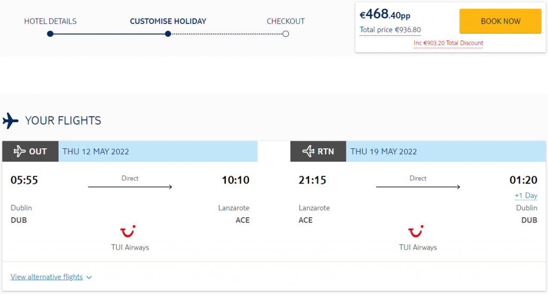Click the 01:20 return arrival time
The width and height of the screenshot is (548, 294).
(x=523, y=180)
